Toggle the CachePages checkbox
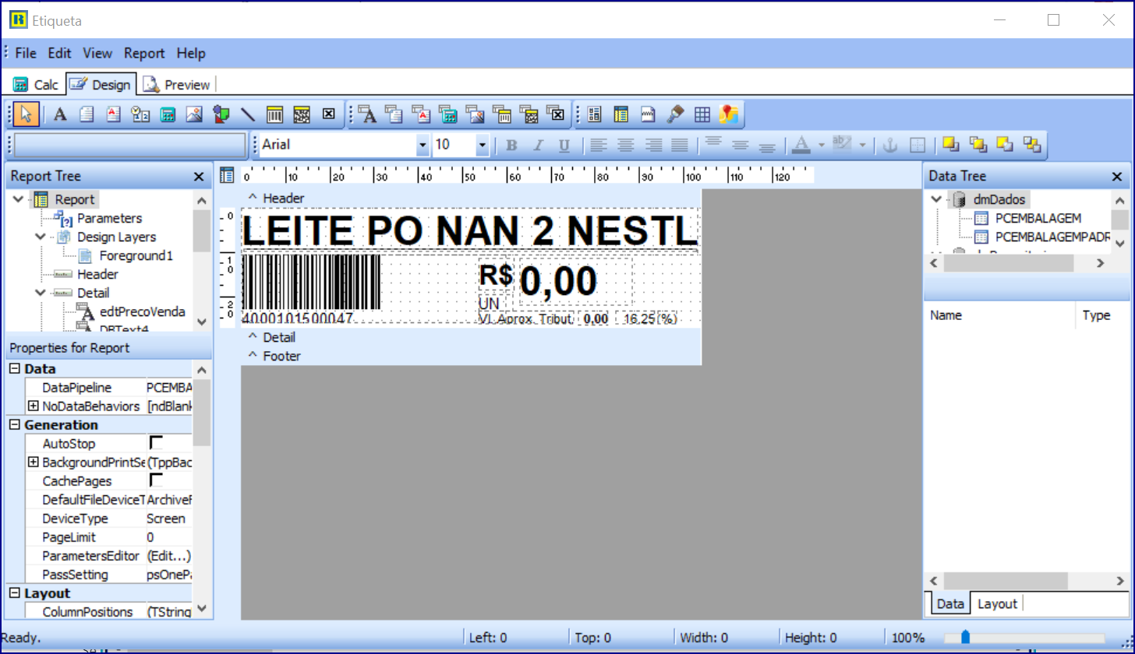Viewport: 1135px width, 654px height. (x=156, y=480)
